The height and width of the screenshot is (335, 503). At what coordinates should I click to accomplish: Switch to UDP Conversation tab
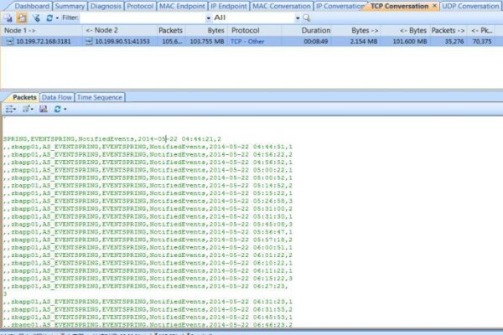pos(470,6)
